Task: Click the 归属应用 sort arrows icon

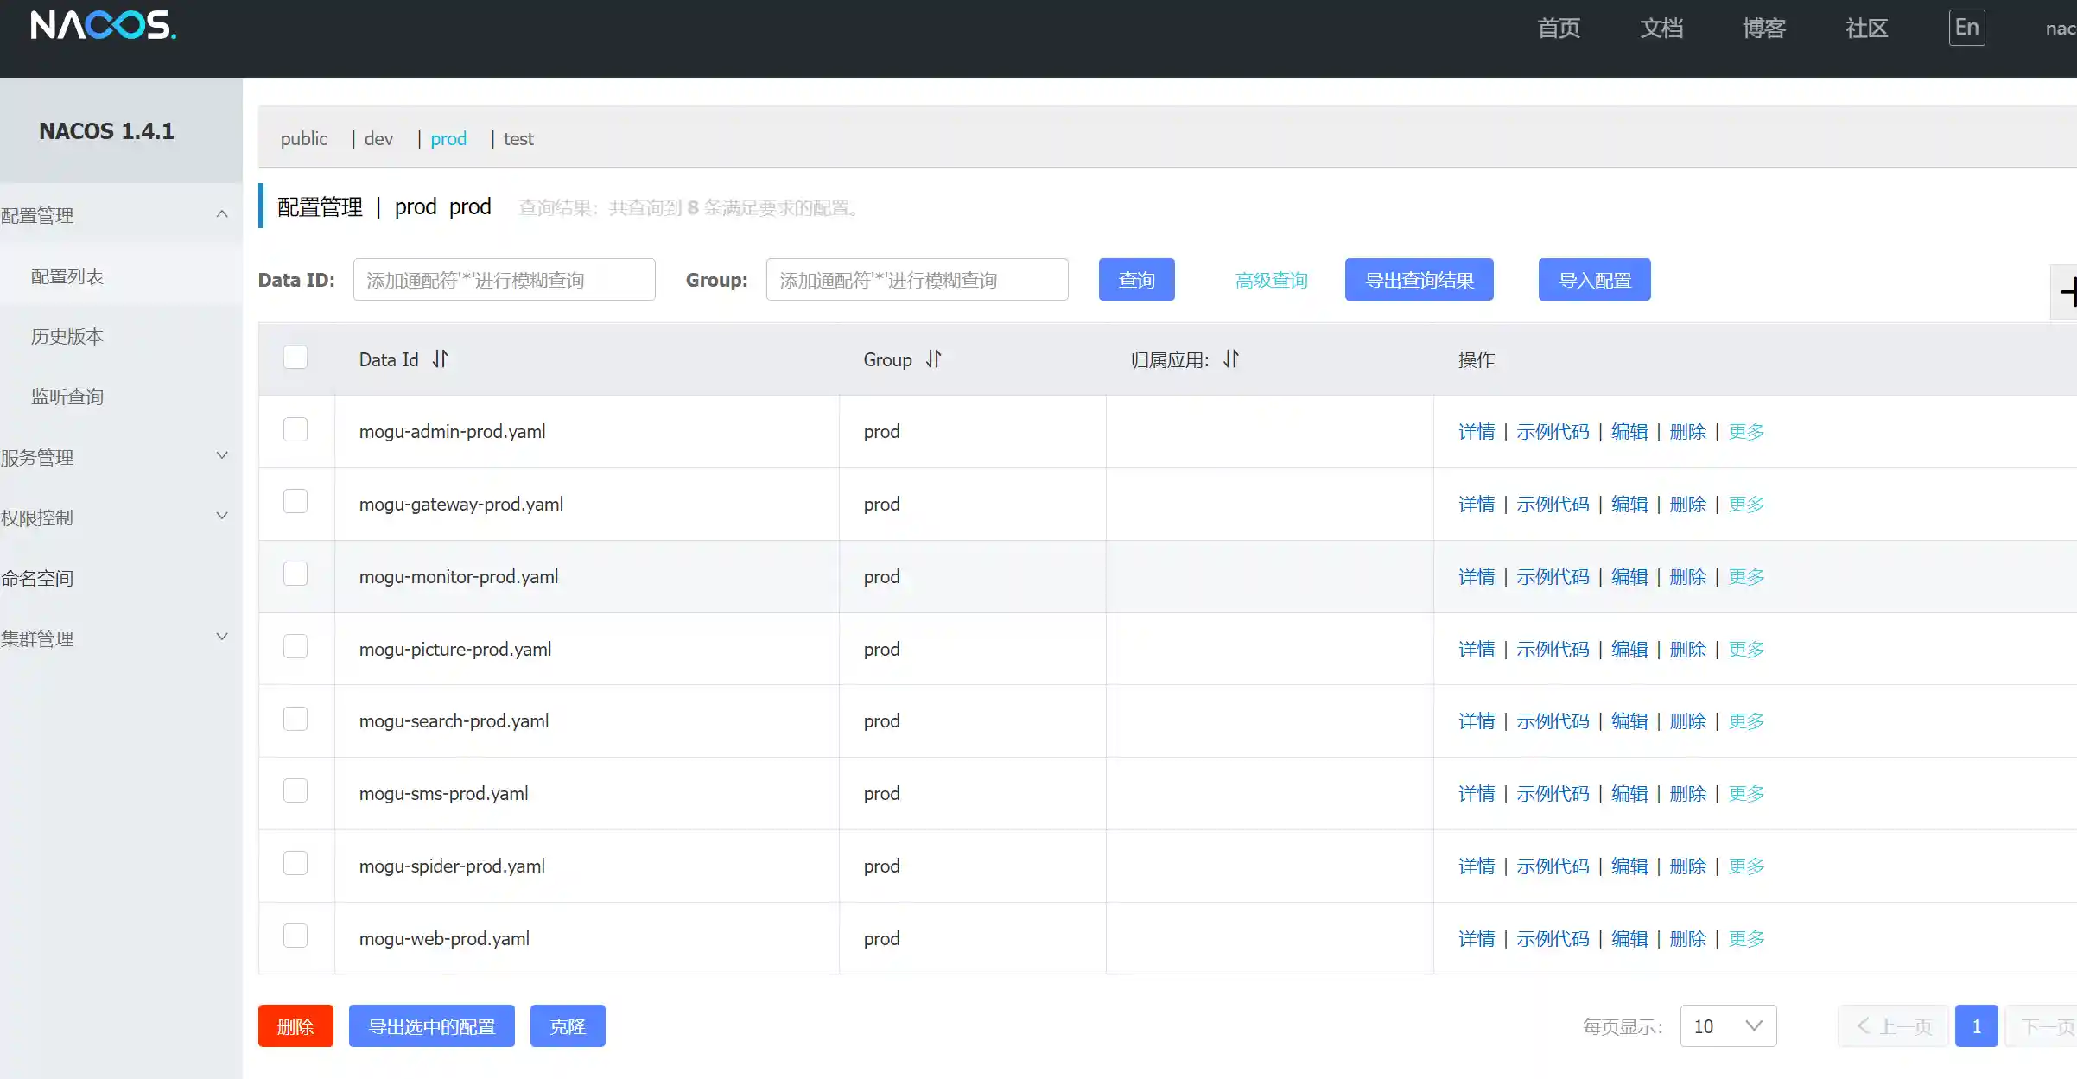Action: pyautogui.click(x=1231, y=359)
